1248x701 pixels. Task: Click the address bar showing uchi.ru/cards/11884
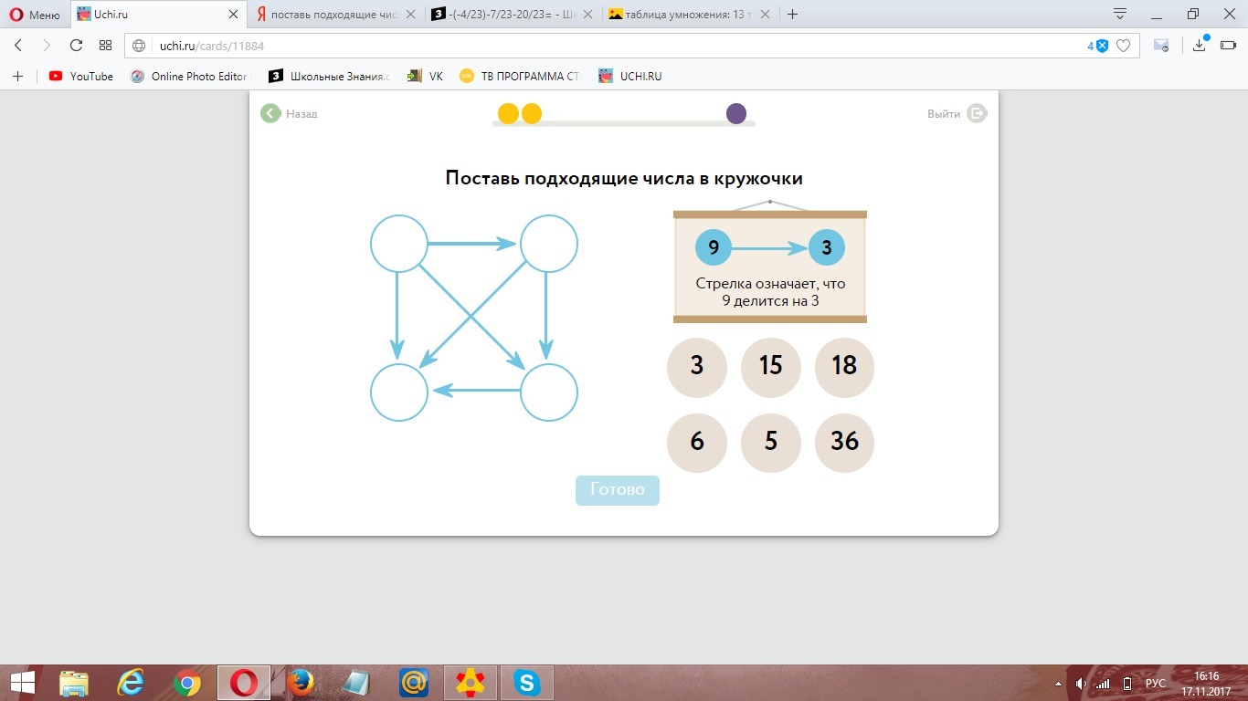(x=603, y=46)
